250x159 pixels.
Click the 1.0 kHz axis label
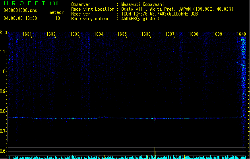(3, 72)
